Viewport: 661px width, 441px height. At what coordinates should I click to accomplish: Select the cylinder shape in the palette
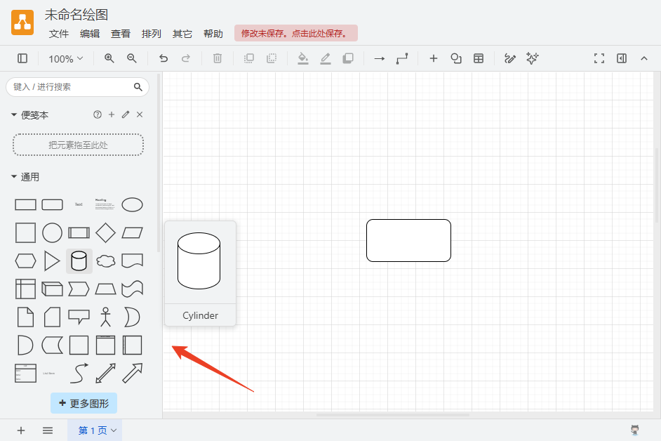(x=79, y=261)
